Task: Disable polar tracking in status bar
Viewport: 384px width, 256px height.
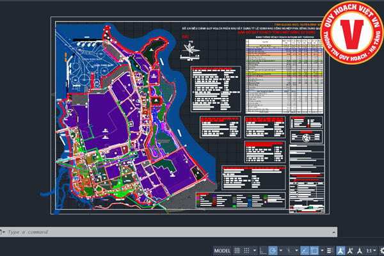Action: click(x=273, y=250)
